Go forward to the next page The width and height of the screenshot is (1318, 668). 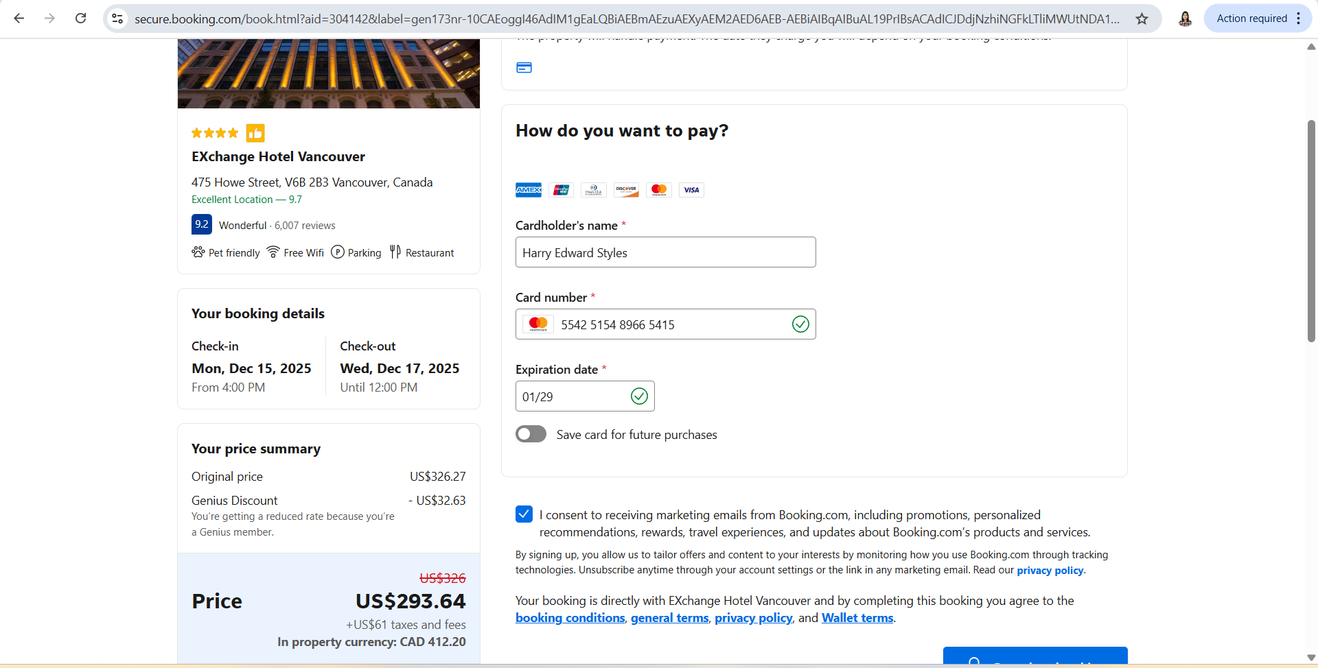tap(49, 19)
